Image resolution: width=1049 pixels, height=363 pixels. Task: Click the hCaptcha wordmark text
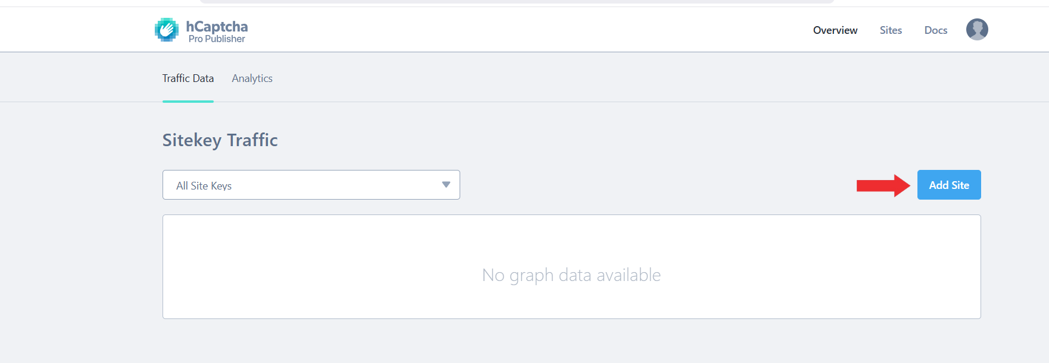(x=217, y=26)
